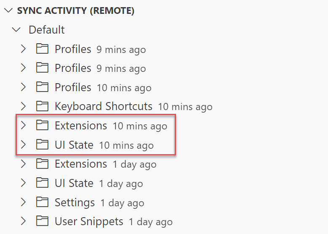Image resolution: width=328 pixels, height=234 pixels.
Task: Expand Profiles 10 mins ago chevron
Action: point(23,87)
